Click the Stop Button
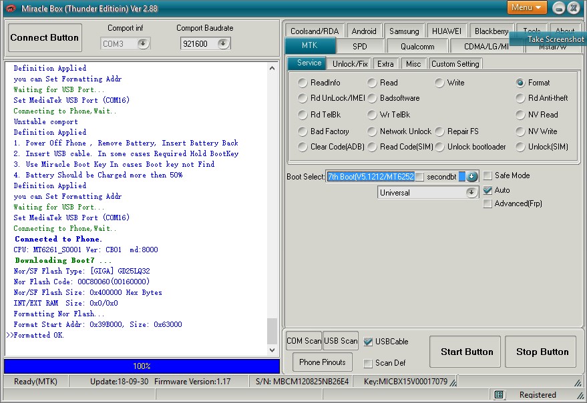The height and width of the screenshot is (403, 587). pyautogui.click(x=540, y=352)
